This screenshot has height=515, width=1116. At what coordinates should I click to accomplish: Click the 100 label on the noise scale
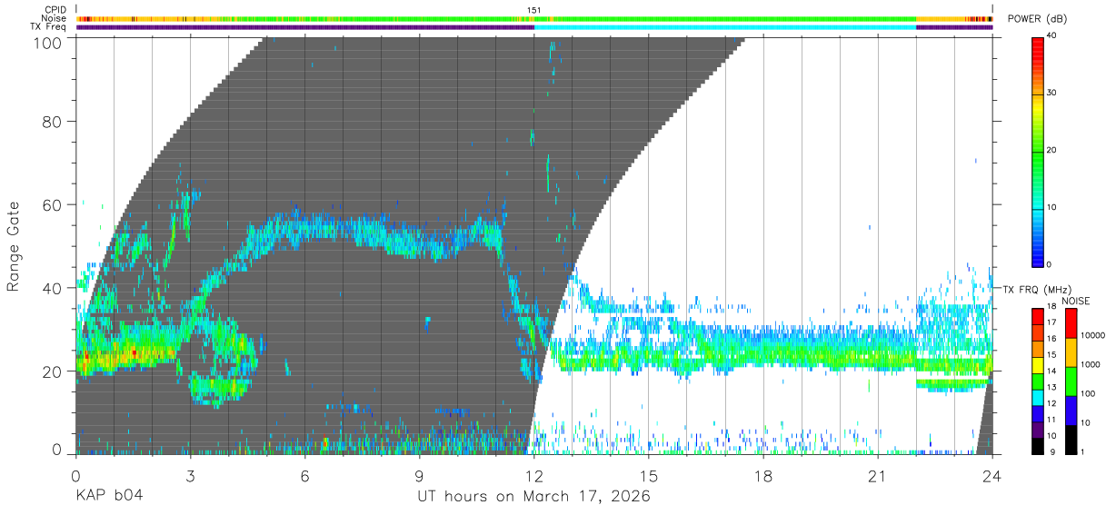[1089, 393]
